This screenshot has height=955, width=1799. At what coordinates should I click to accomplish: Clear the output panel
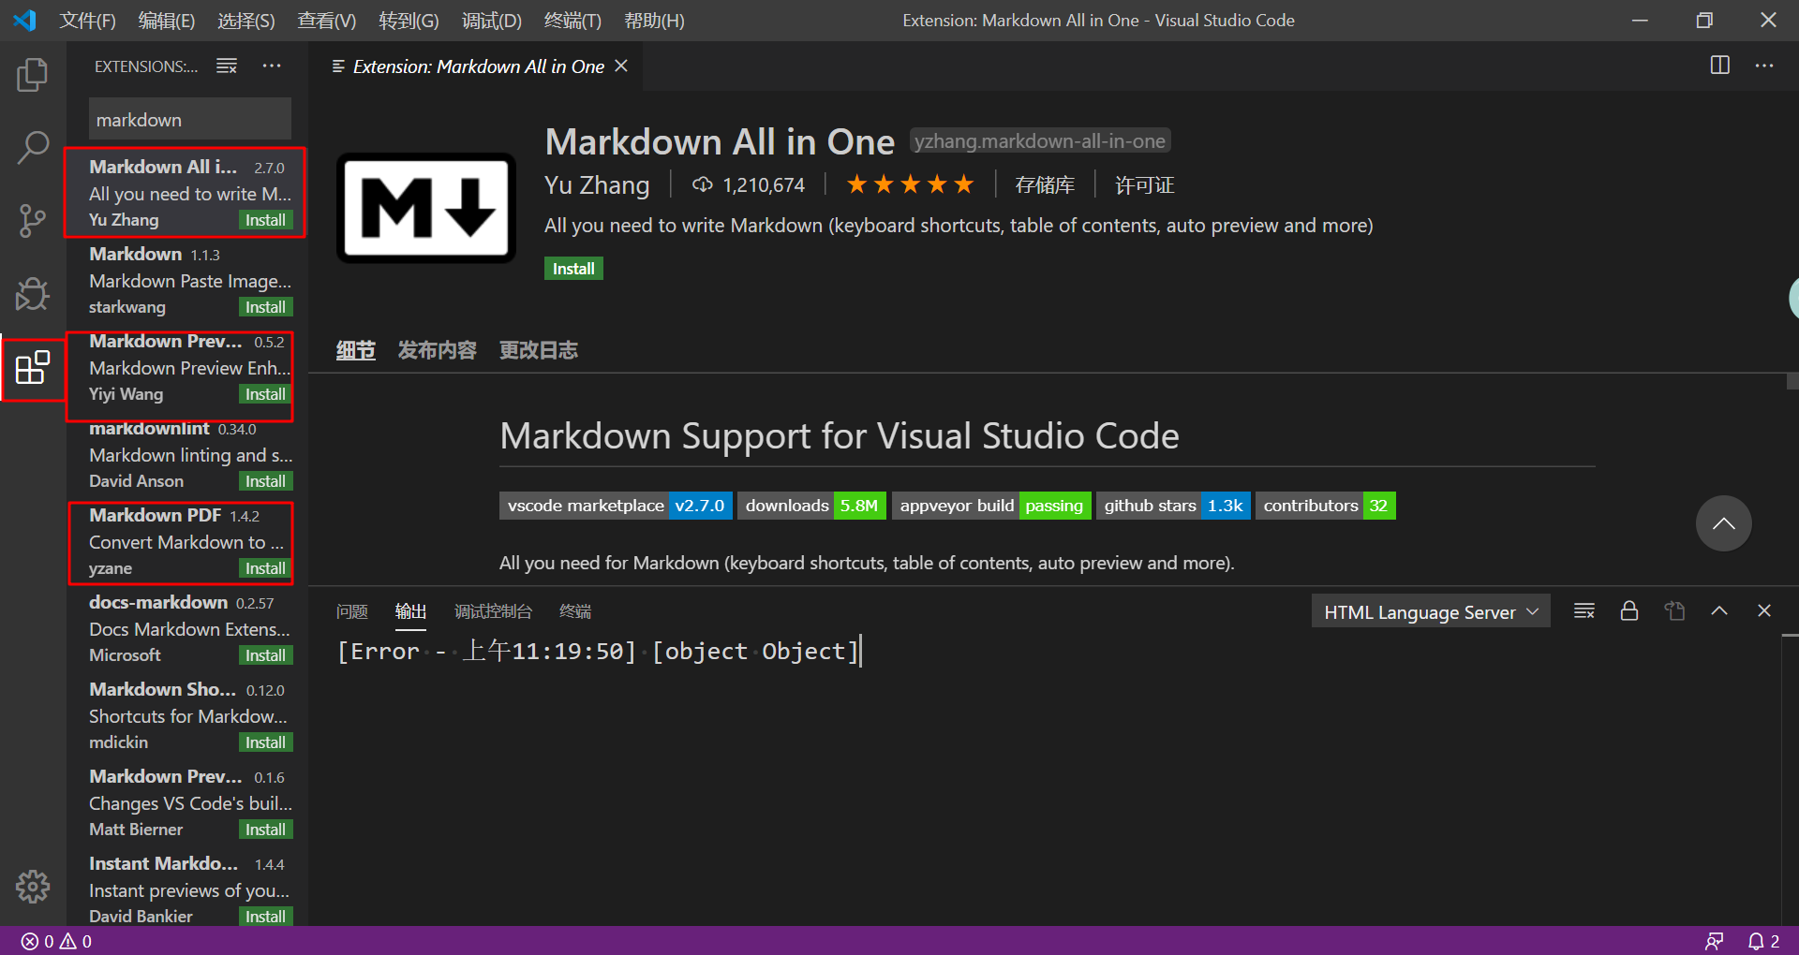tap(1584, 611)
